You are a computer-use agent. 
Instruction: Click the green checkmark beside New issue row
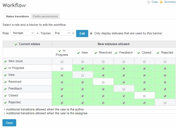(5, 61)
